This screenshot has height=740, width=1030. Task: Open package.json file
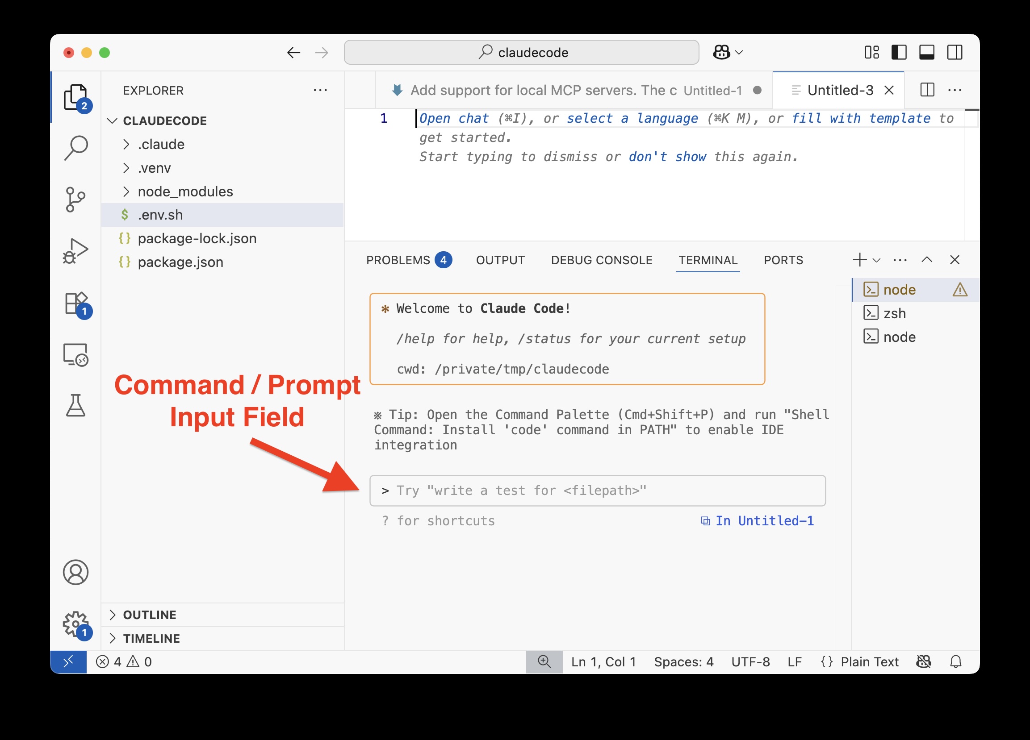click(x=222, y=262)
